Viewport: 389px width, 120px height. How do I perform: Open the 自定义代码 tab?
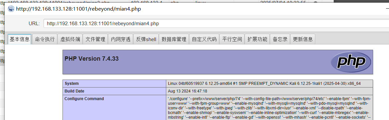click(x=204, y=39)
